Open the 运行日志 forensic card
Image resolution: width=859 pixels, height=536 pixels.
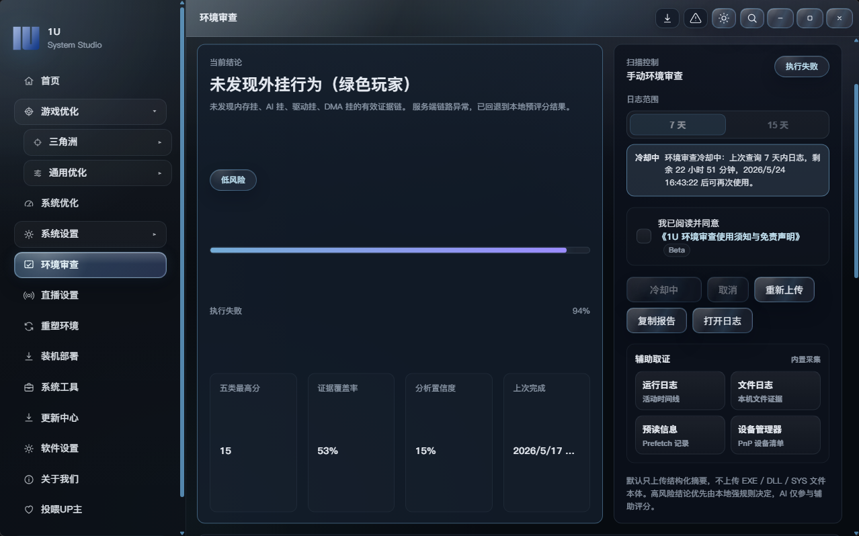coord(680,390)
